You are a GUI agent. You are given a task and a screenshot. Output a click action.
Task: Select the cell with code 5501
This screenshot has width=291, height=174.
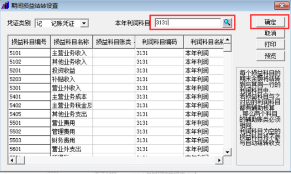tap(29, 123)
